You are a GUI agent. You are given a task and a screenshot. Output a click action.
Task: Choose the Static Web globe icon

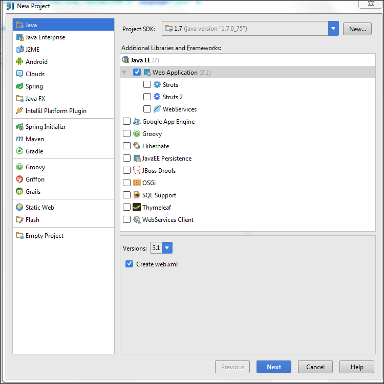coord(19,208)
